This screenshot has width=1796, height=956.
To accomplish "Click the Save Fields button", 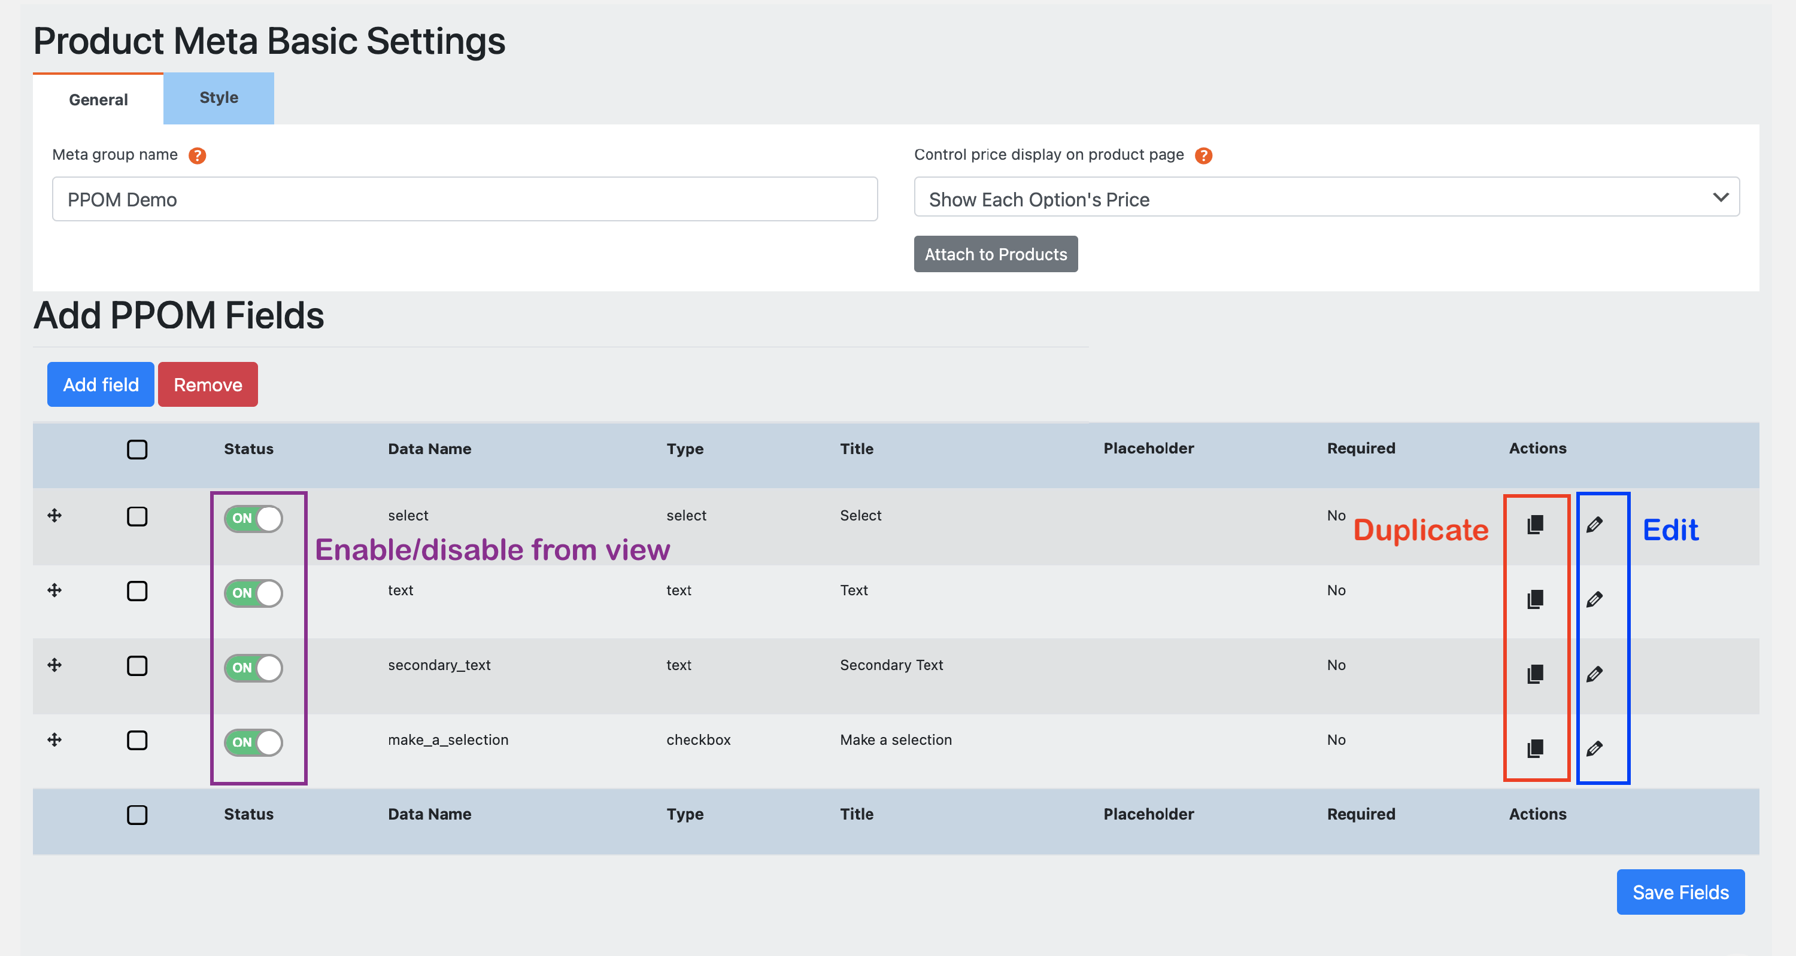I will pyautogui.click(x=1680, y=892).
